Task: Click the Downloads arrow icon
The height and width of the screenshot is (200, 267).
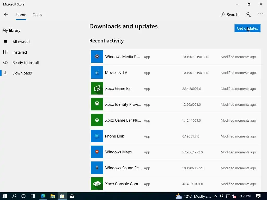Action: [x=5, y=73]
